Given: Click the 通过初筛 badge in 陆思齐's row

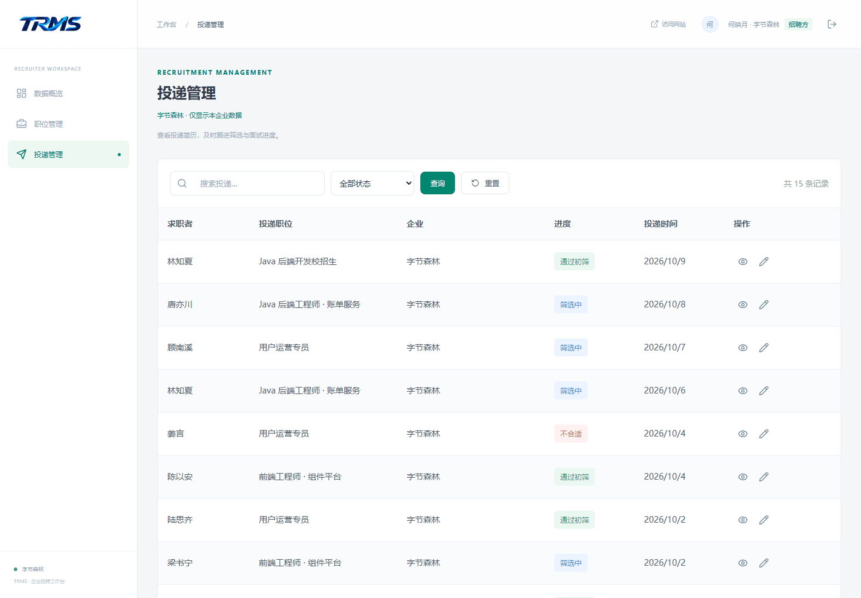Looking at the screenshot, I should pos(575,520).
